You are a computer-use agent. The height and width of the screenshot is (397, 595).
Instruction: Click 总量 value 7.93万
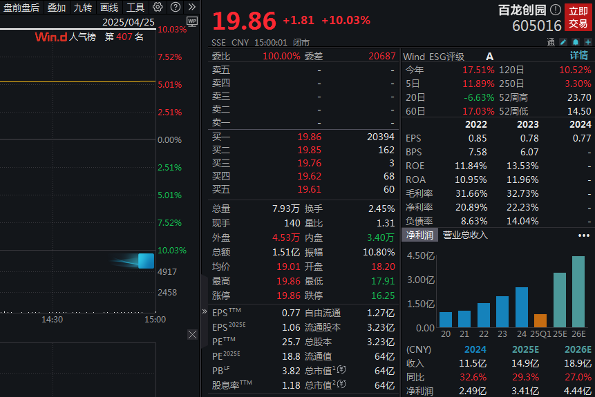[286, 209]
